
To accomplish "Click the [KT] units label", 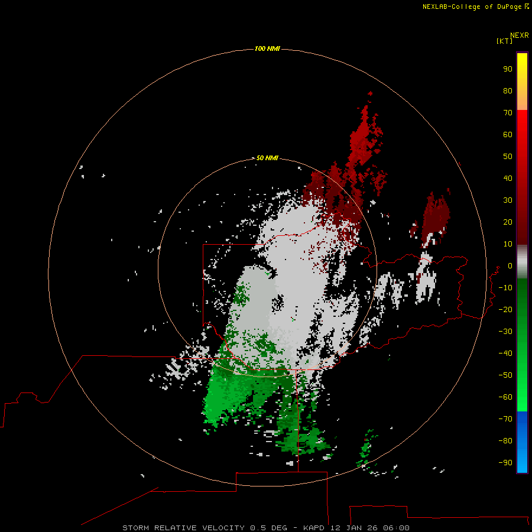I will point(505,41).
